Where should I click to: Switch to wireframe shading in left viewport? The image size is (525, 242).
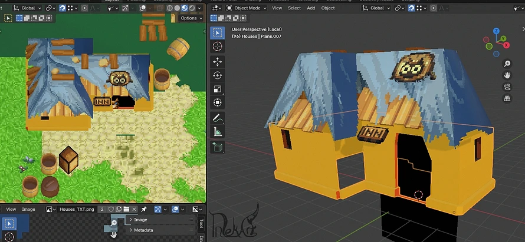pos(170,8)
